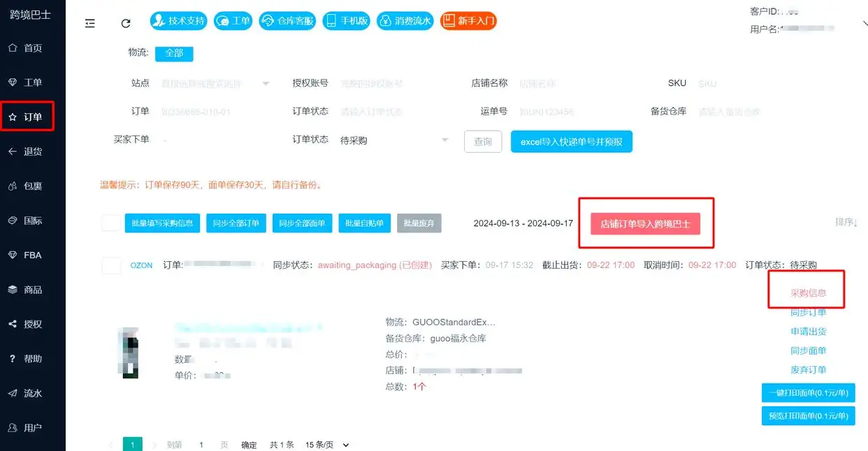The image size is (868, 451).
Task: Open the 新手入门 beginner guide
Action: pos(468,20)
